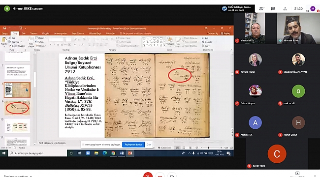Click the Windows Start button
The height and width of the screenshot is (177, 320).
pyautogui.click(x=4, y=153)
